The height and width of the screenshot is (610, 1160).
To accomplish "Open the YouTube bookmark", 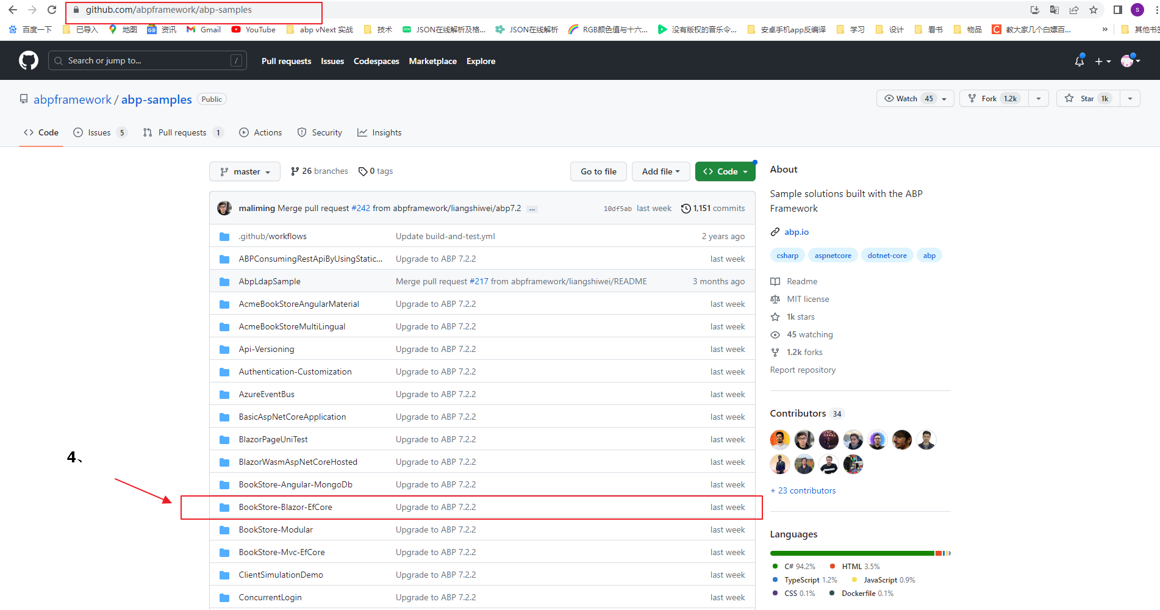I will [253, 29].
